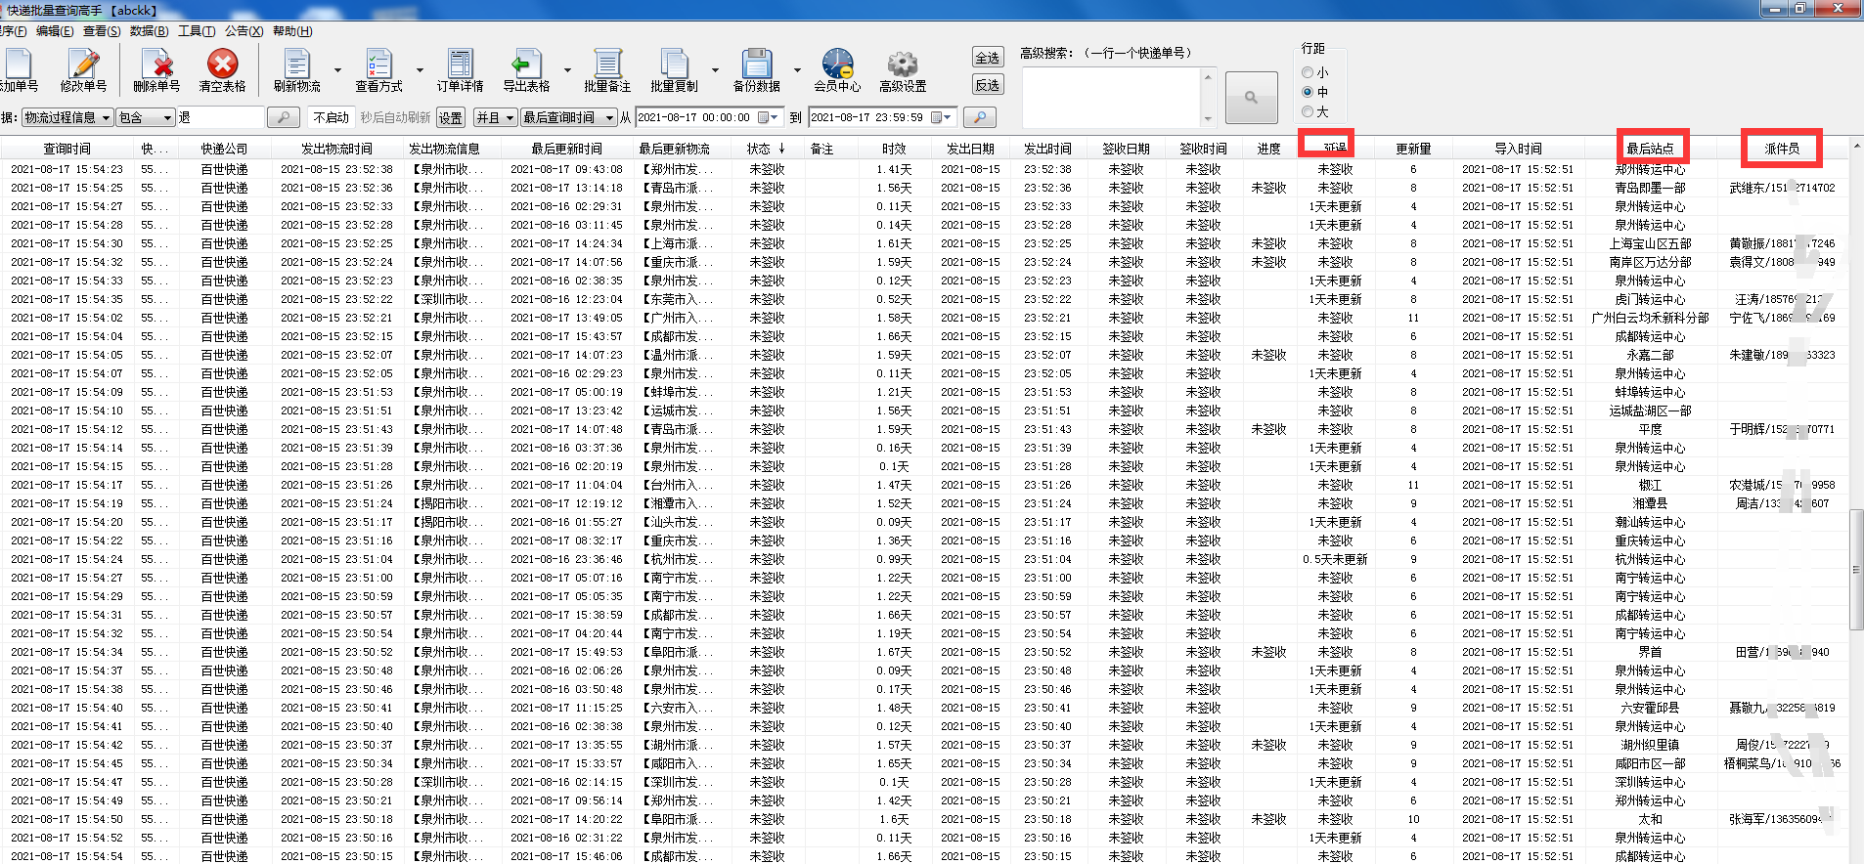Click the filter keyword input containing 退
The width and height of the screenshot is (1864, 864).
click(220, 118)
